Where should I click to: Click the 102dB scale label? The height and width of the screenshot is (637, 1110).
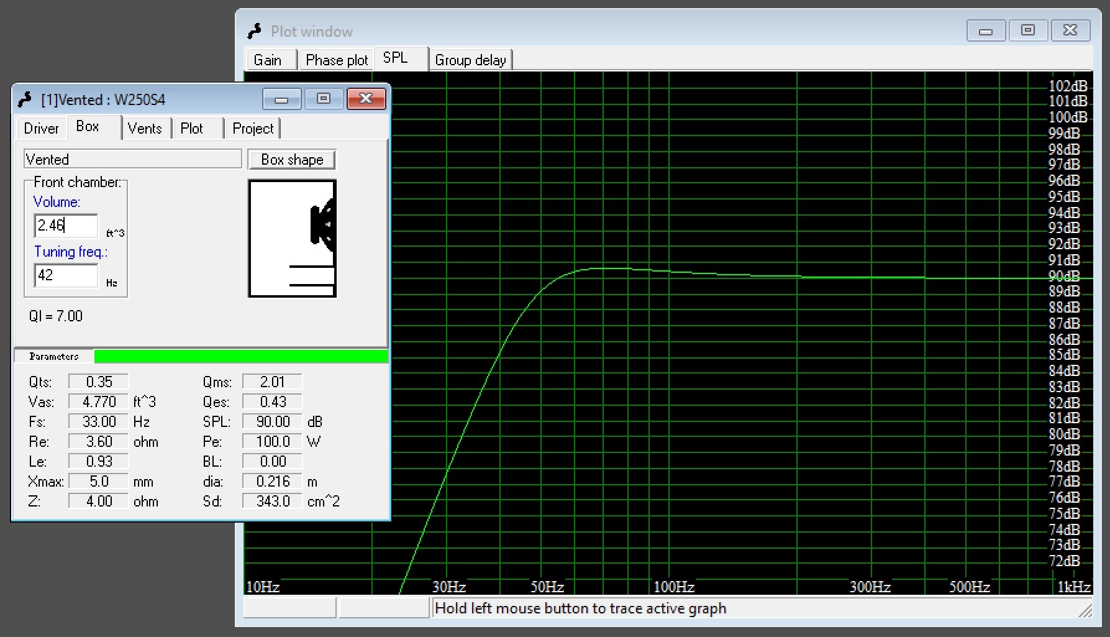pyautogui.click(x=1068, y=86)
